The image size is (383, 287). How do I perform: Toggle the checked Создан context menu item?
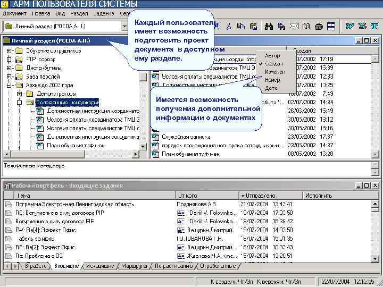pyautogui.click(x=274, y=64)
